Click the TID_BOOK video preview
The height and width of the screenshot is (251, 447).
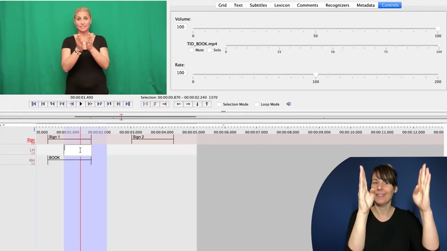point(83,47)
